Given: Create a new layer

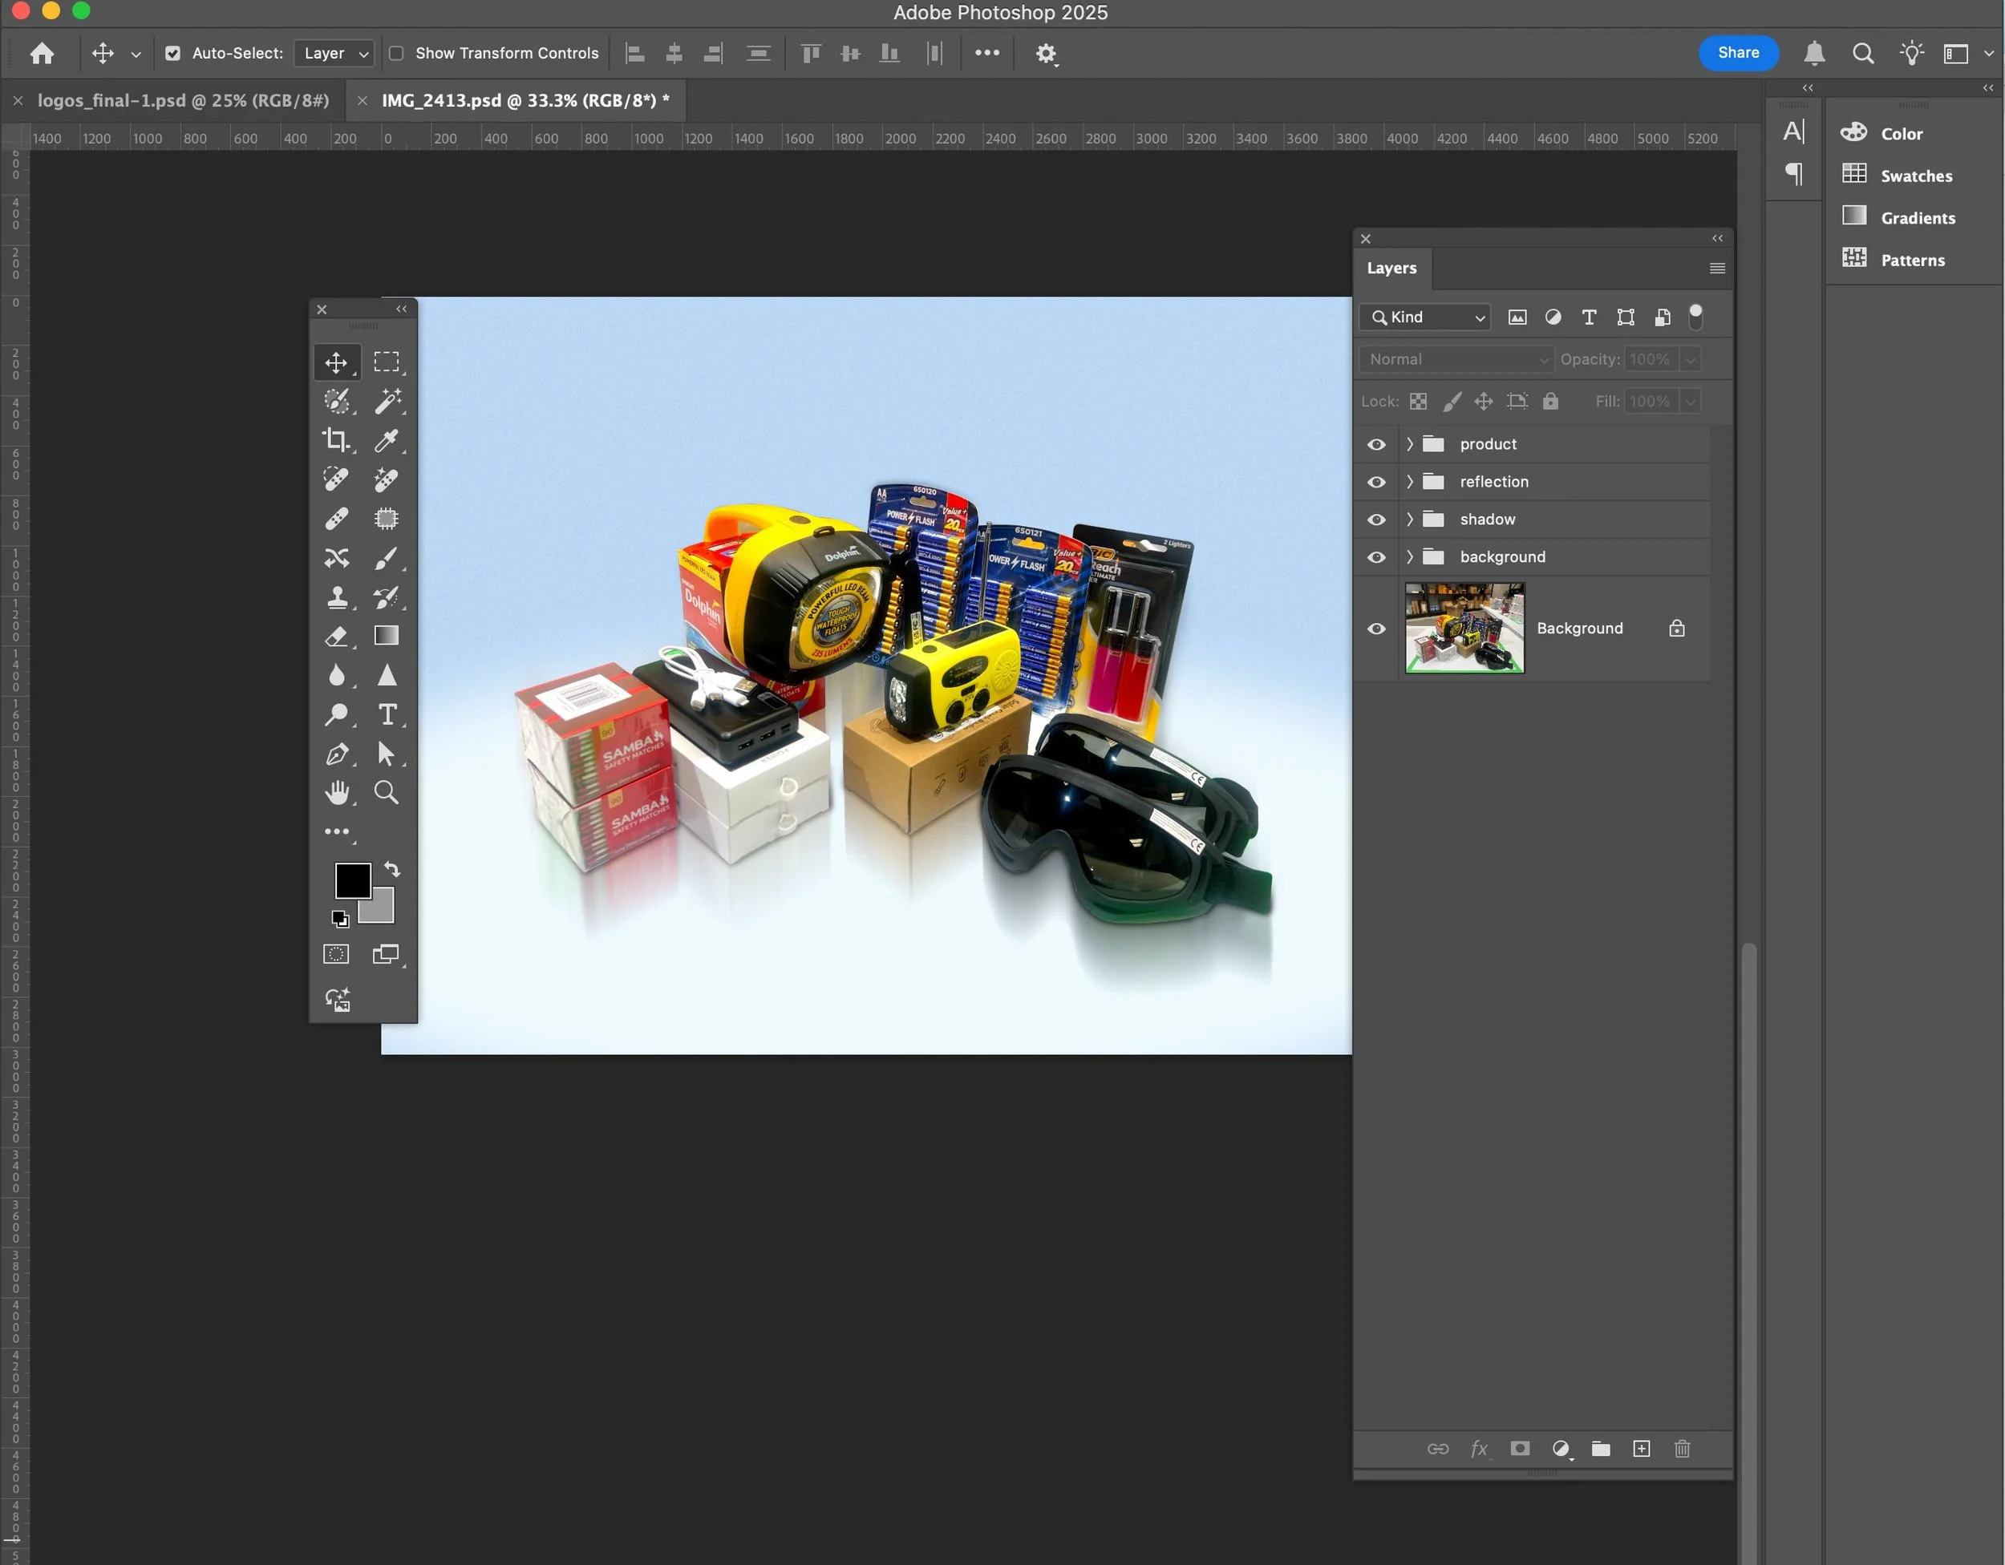Looking at the screenshot, I should [1642, 1449].
